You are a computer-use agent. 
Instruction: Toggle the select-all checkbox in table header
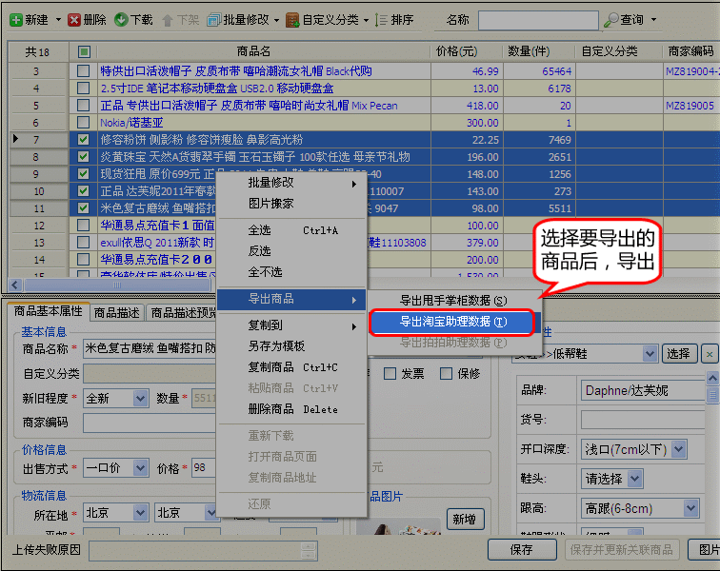point(84,52)
